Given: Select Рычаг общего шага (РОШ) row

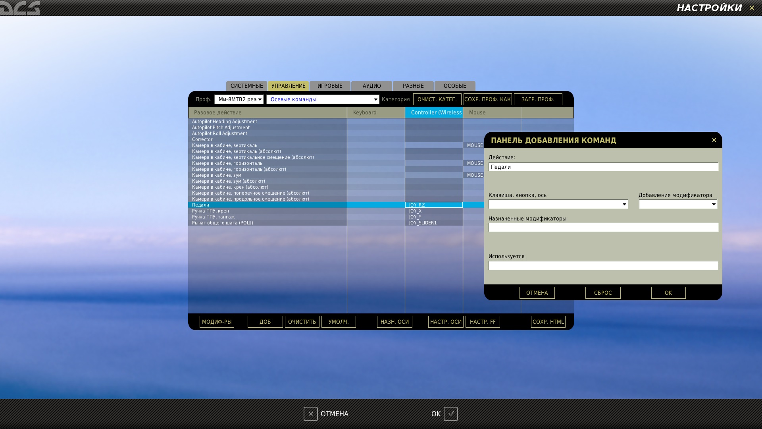Looking at the screenshot, I should click(267, 223).
